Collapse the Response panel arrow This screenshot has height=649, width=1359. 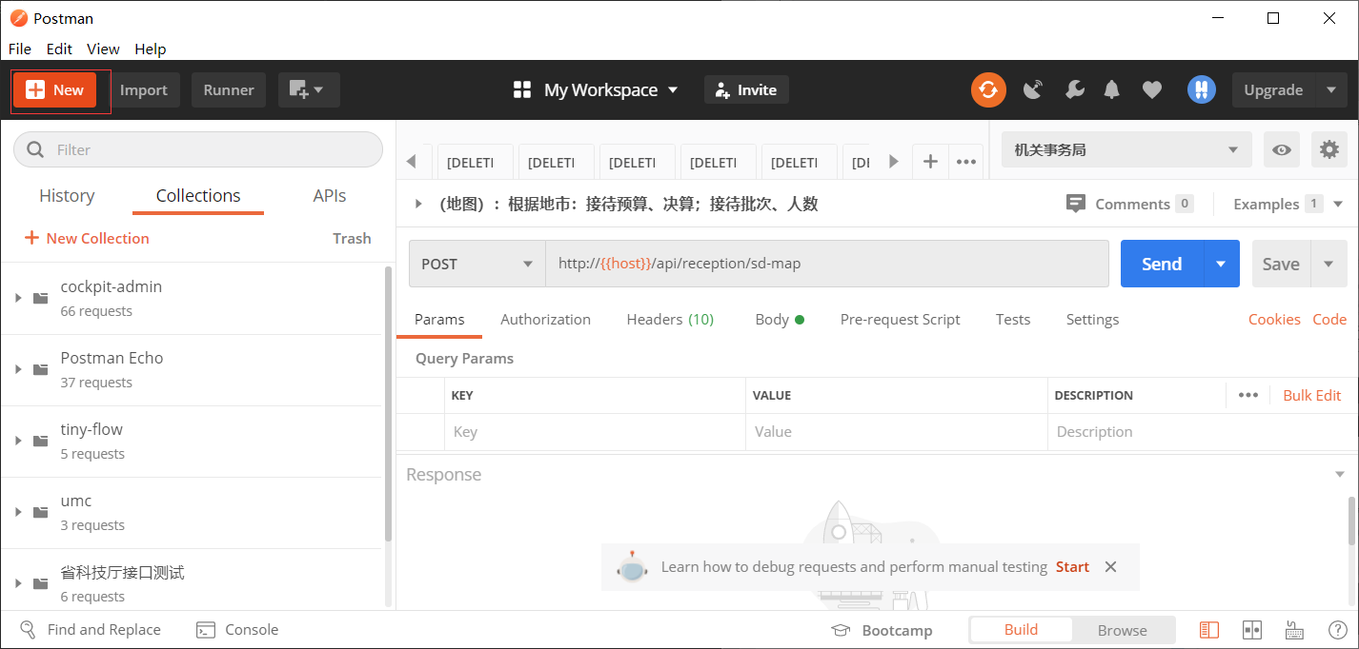(1340, 474)
